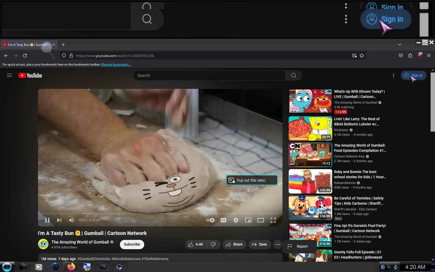The image size is (435, 272).
Task: Mute the video volume
Action: point(71,220)
